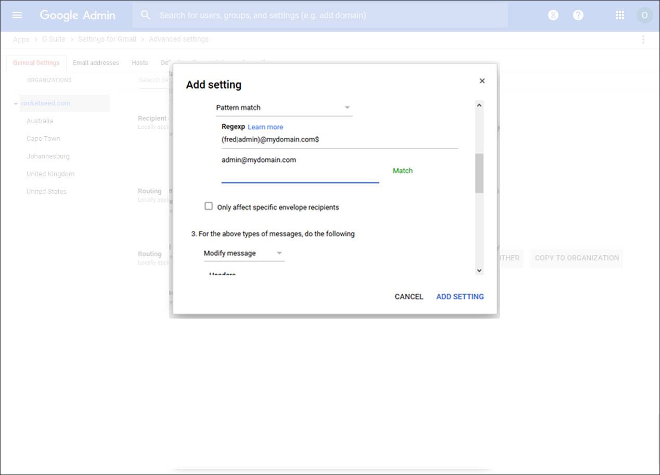
Task: Click the search magnifier icon
Action: pos(146,15)
